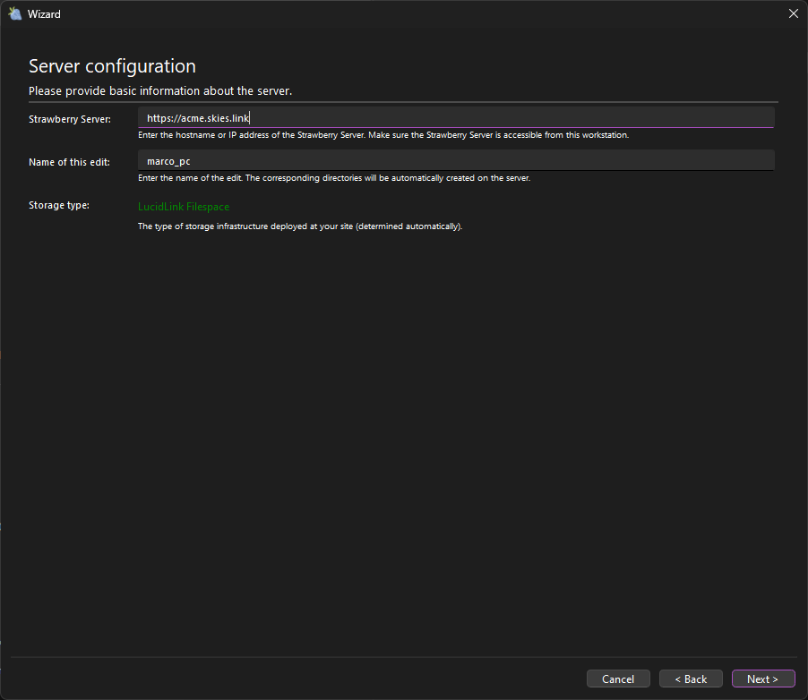Go to previous step with Back button

click(691, 679)
